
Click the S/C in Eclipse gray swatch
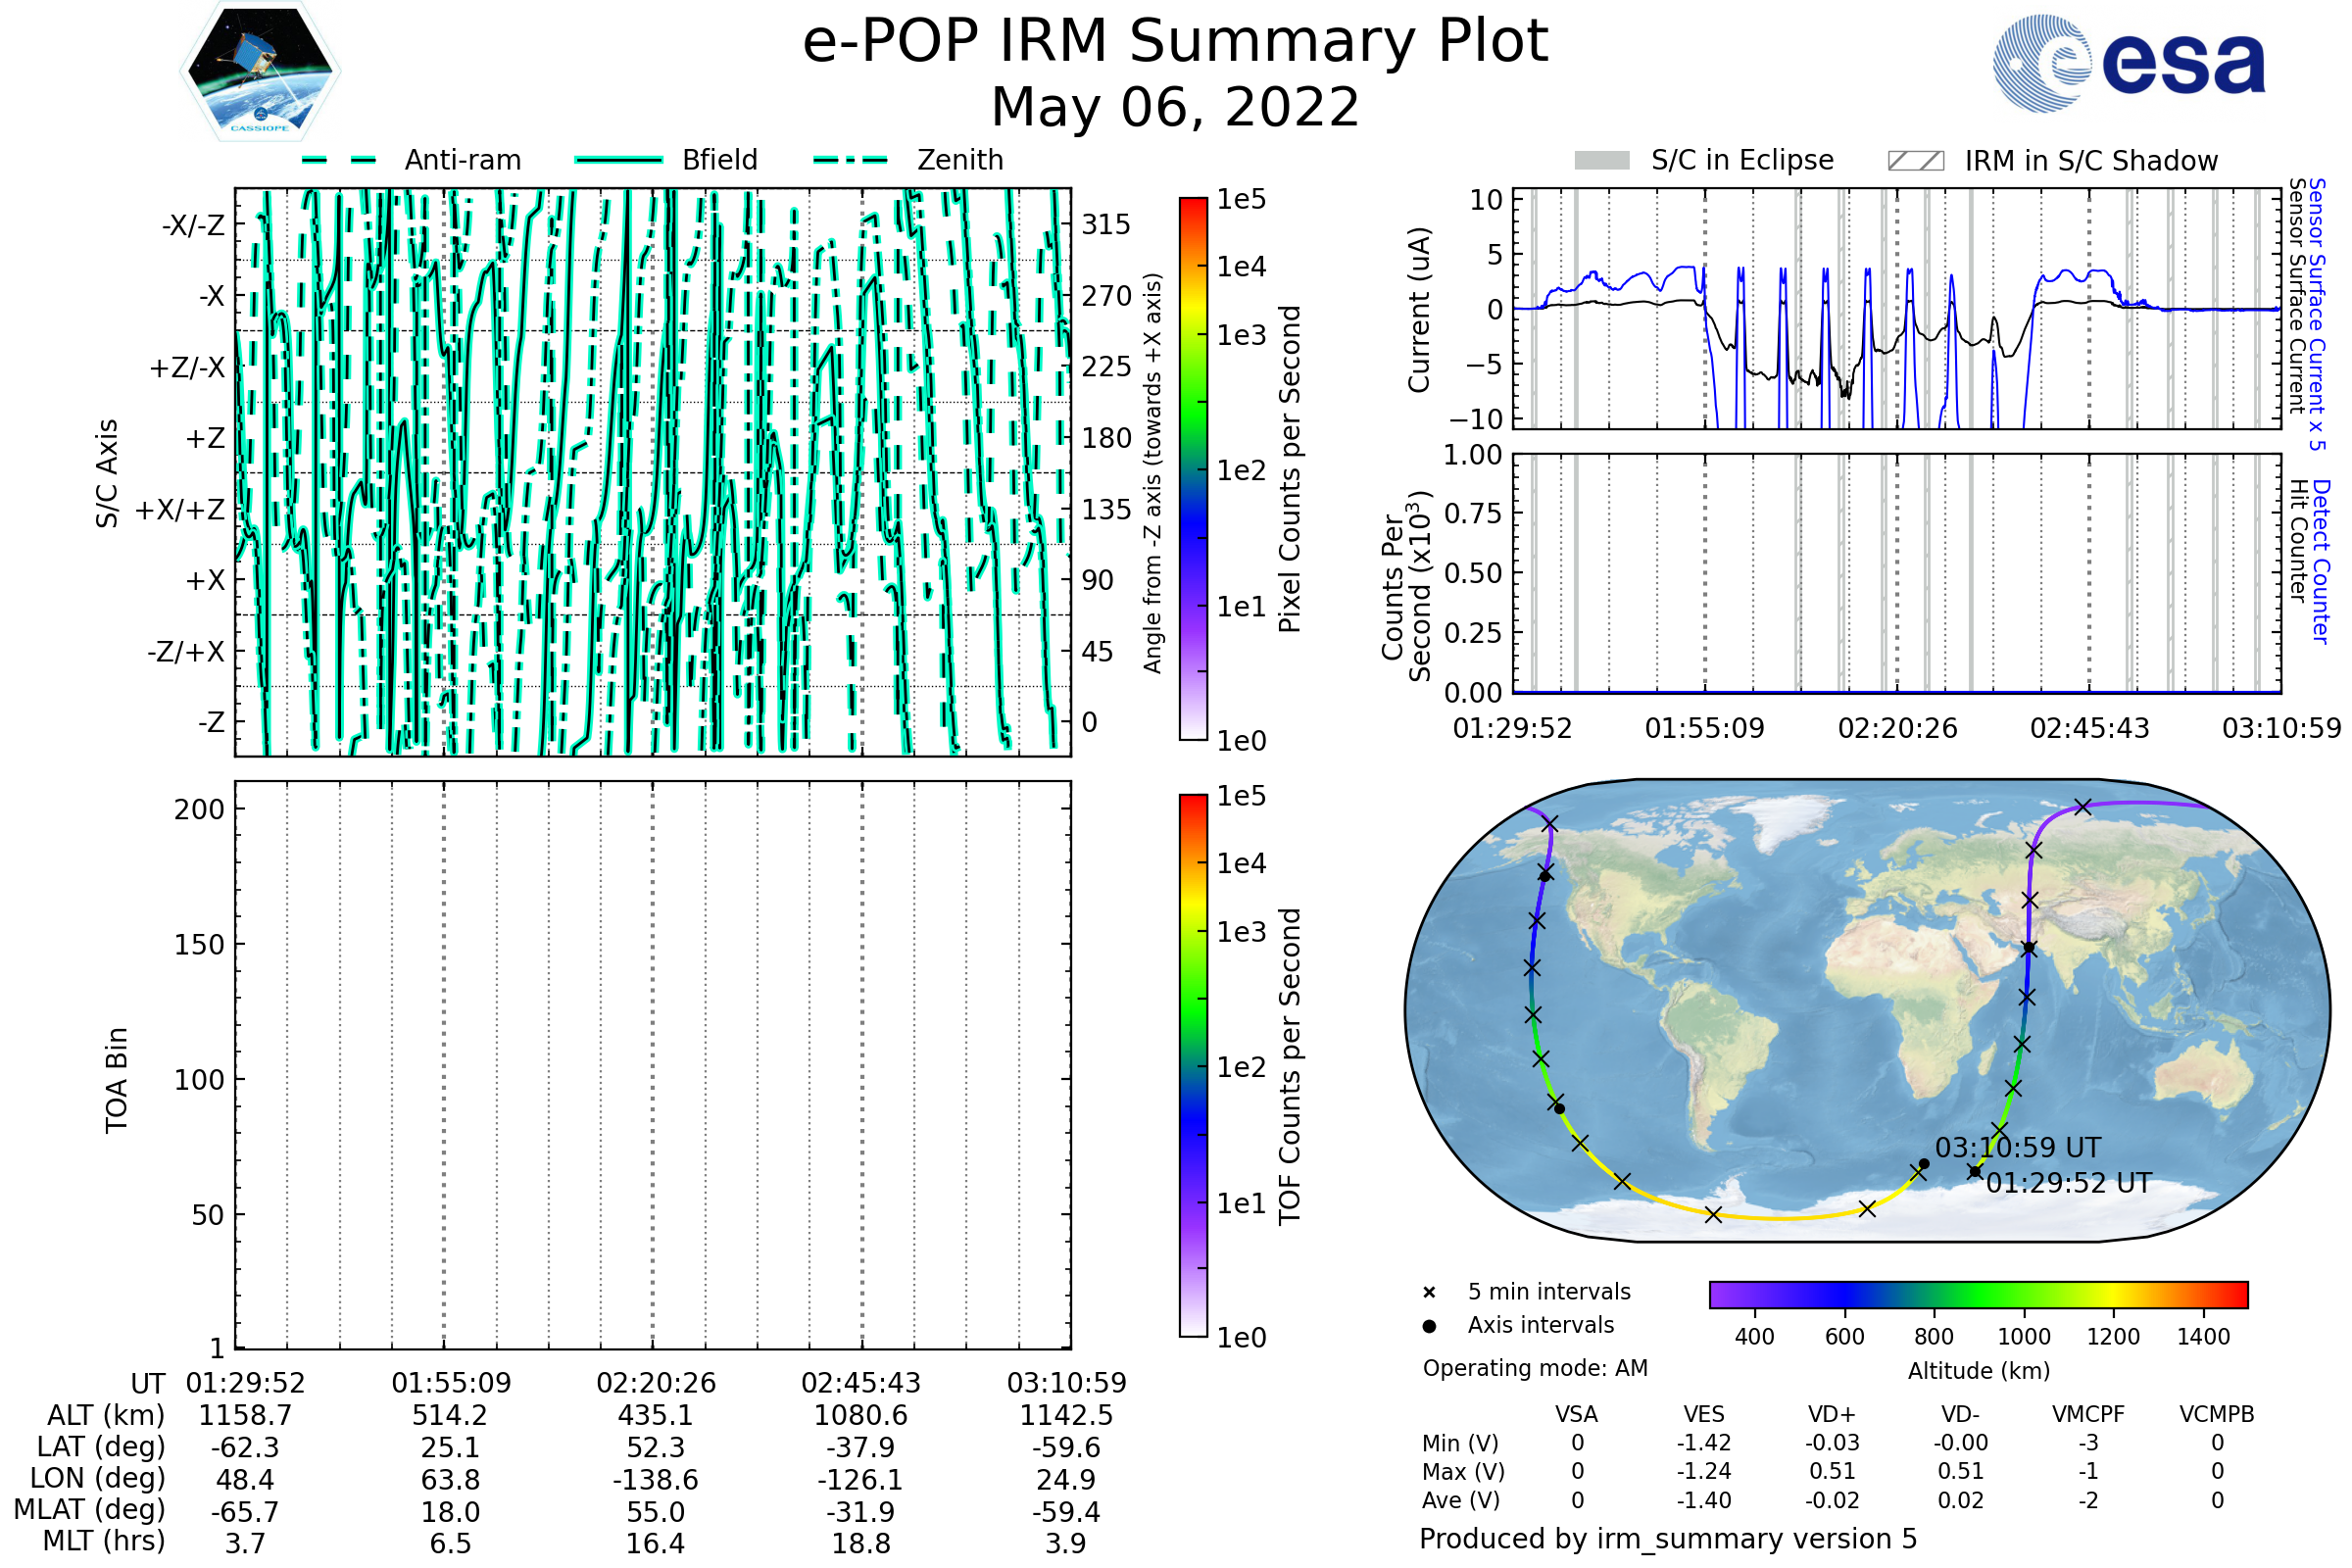(1601, 161)
